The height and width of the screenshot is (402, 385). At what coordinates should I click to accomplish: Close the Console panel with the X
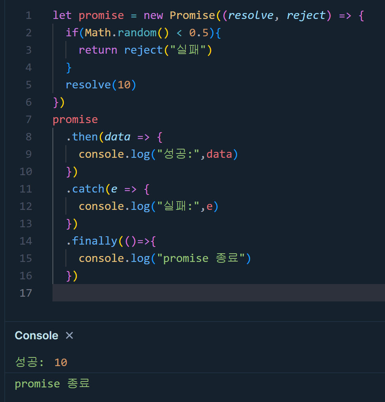click(x=69, y=335)
